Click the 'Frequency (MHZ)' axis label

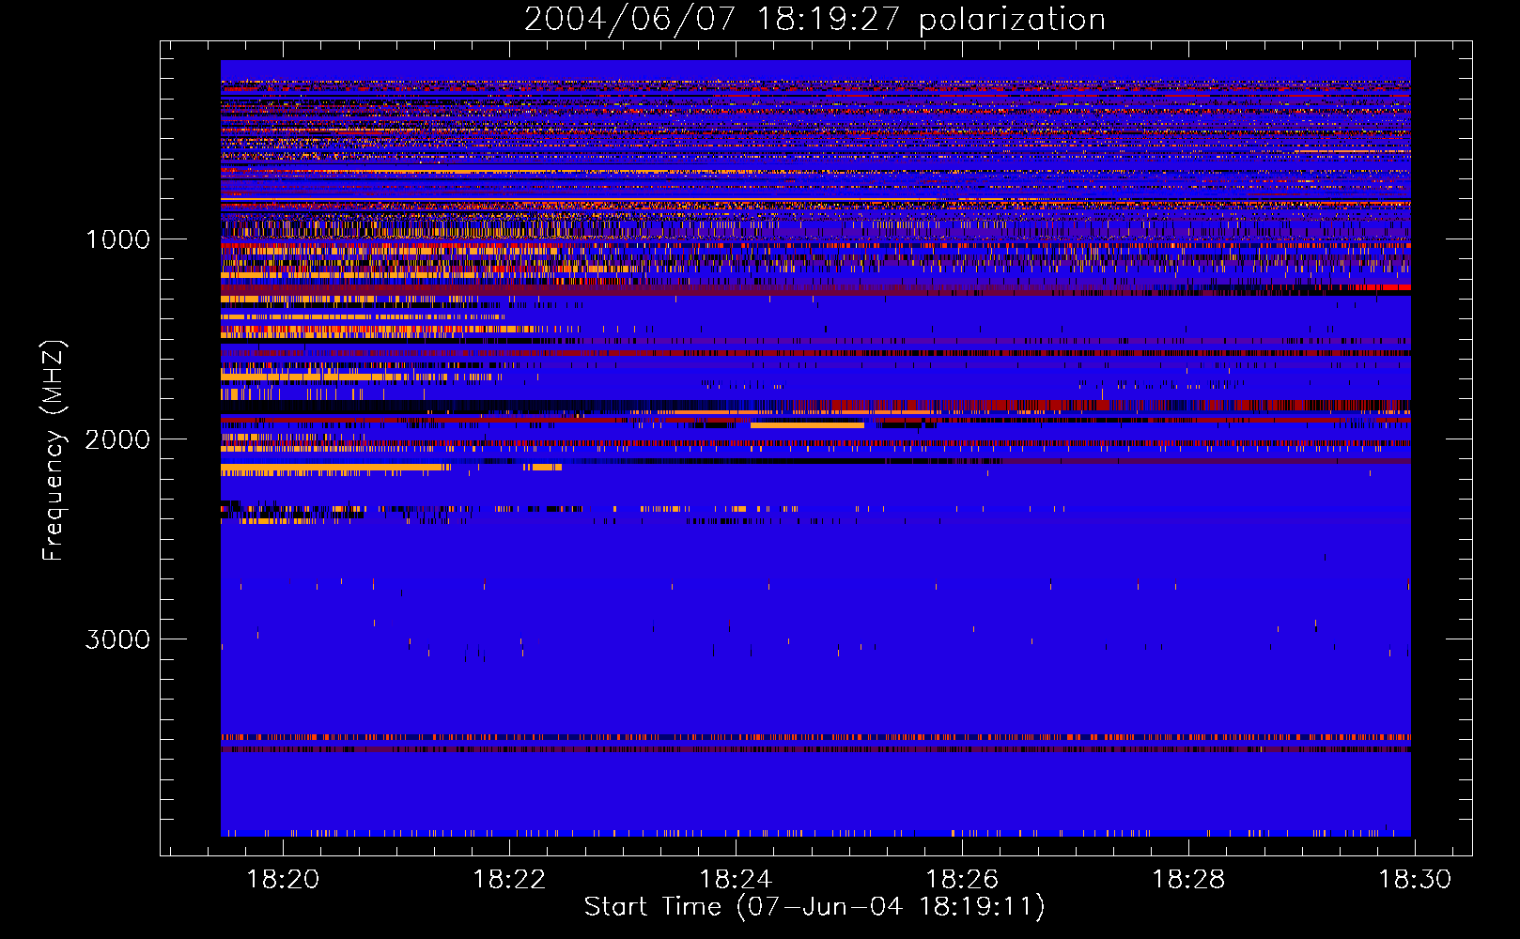54,451
